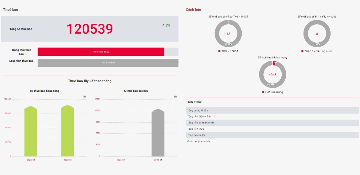Open the menu icon of 'TK thuê bao cắt hủy' chart
This screenshot has height=175, width=360.
click(176, 96)
